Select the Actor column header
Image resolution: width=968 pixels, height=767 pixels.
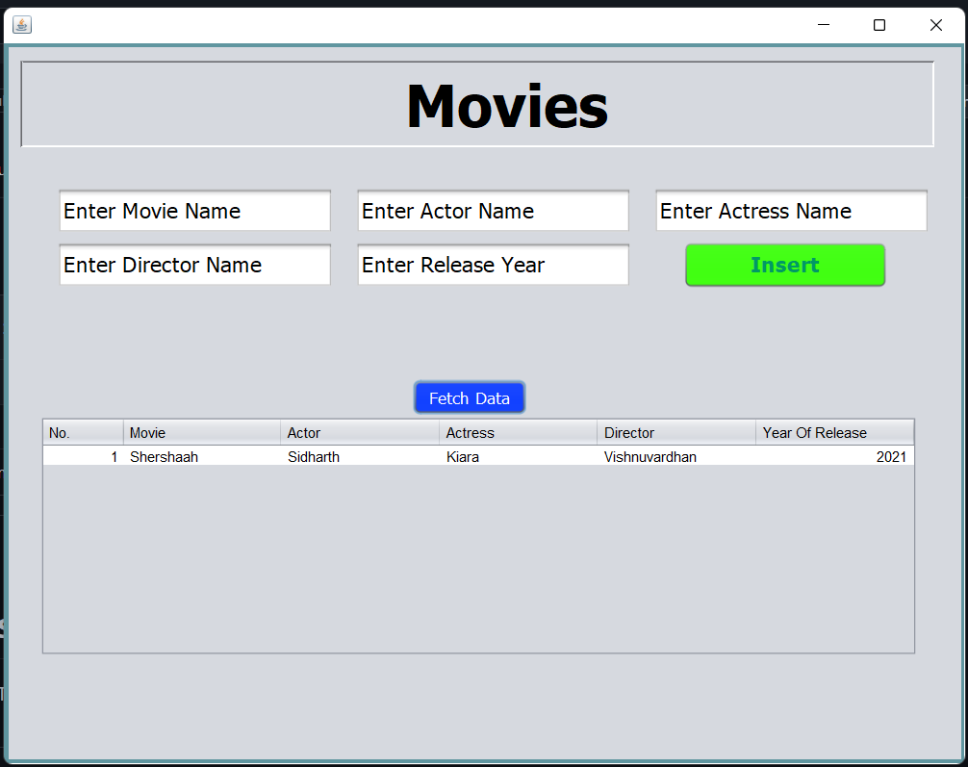(x=360, y=432)
